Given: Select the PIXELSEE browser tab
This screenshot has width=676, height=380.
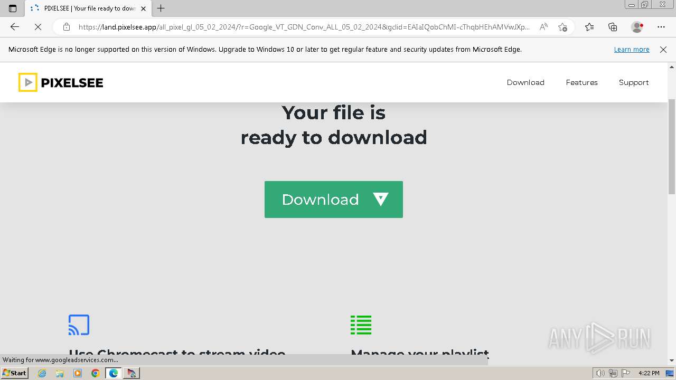Looking at the screenshot, I should 87,8.
